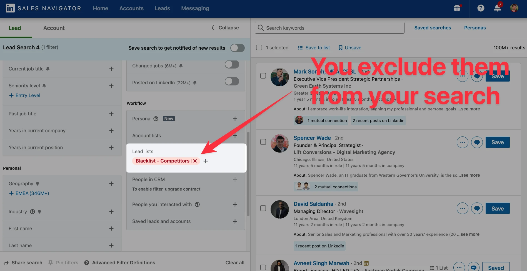Collapse the filters panel
This screenshot has height=271, width=527.
225,28
